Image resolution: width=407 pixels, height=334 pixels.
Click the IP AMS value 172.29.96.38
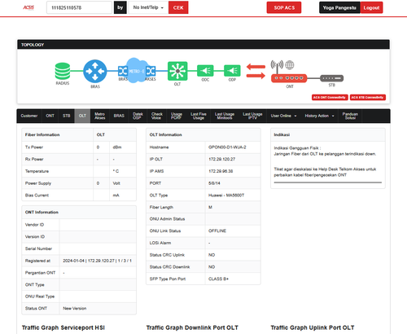[221, 171]
